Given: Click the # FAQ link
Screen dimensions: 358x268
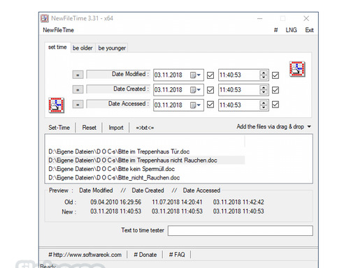Looking at the screenshot, I should 177,255.
